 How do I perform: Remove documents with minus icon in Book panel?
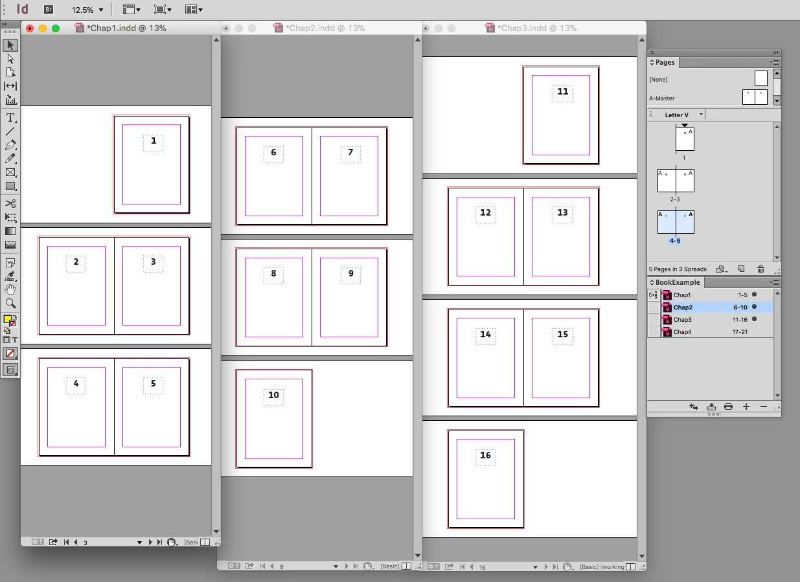click(x=763, y=407)
